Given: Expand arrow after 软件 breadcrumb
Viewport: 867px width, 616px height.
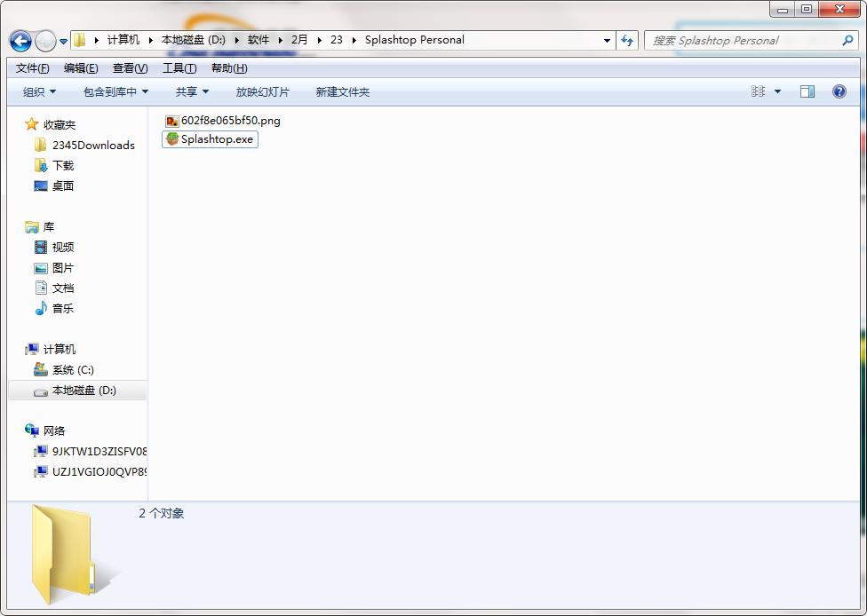Looking at the screenshot, I should tap(281, 40).
